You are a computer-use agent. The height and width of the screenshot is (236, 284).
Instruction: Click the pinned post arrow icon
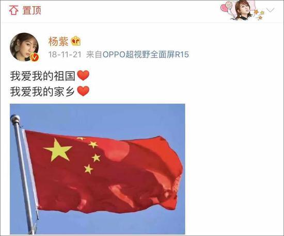pos(14,10)
